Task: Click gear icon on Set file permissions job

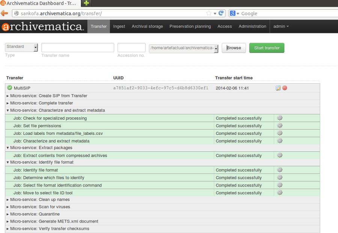Action: [x=279, y=125]
